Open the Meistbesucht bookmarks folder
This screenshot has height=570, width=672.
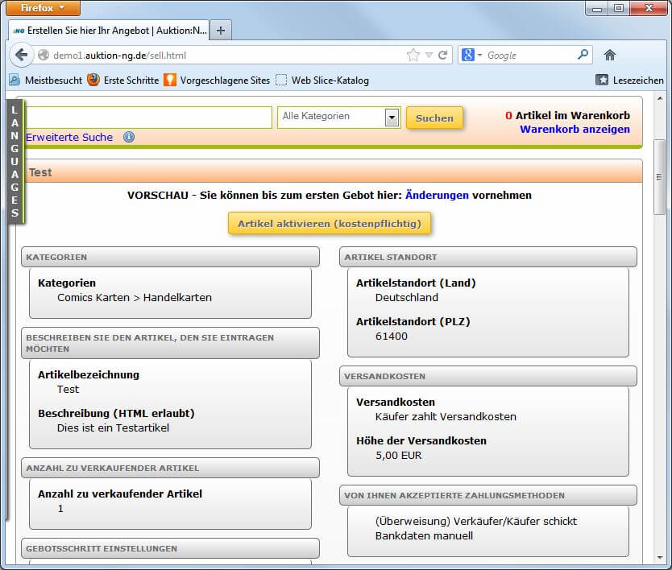pos(45,80)
